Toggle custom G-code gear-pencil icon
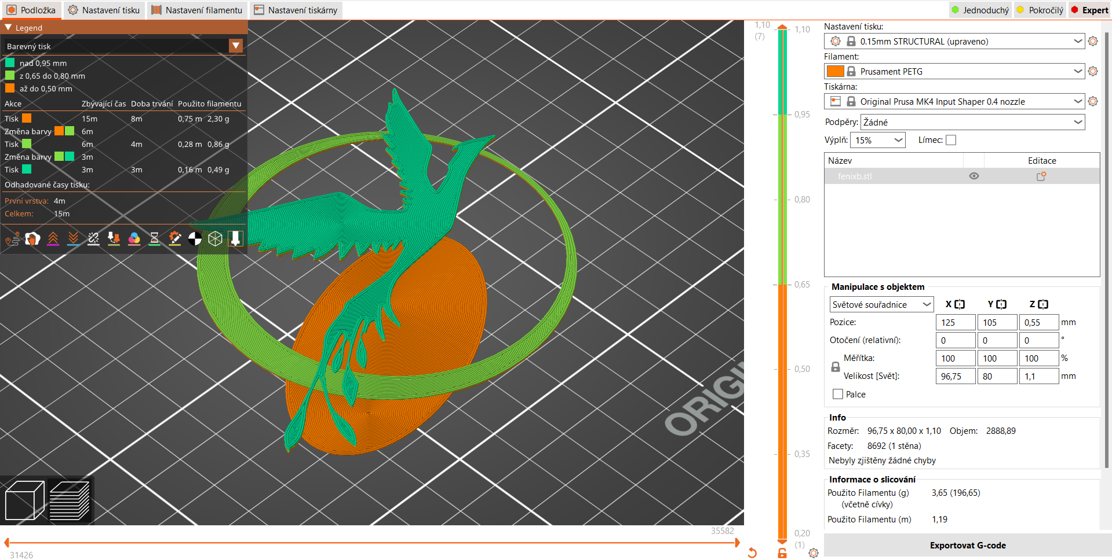Image resolution: width=1112 pixels, height=560 pixels. pos(174,239)
